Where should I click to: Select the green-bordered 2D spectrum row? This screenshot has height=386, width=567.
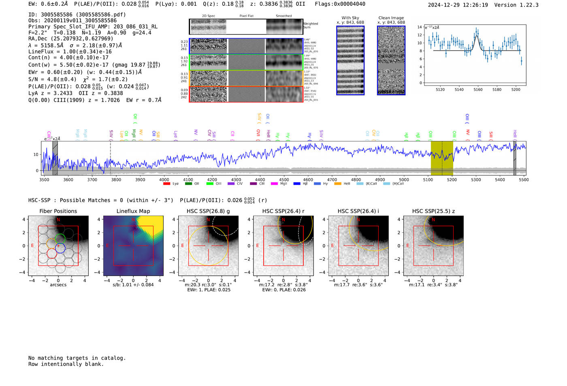[246, 62]
